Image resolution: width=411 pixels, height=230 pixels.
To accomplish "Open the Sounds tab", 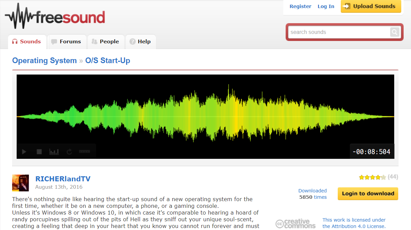I will [27, 42].
